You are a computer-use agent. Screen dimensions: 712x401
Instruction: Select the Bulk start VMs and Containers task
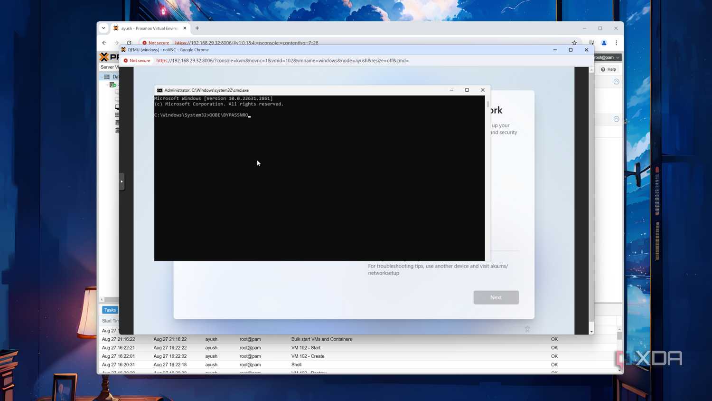coord(321,339)
